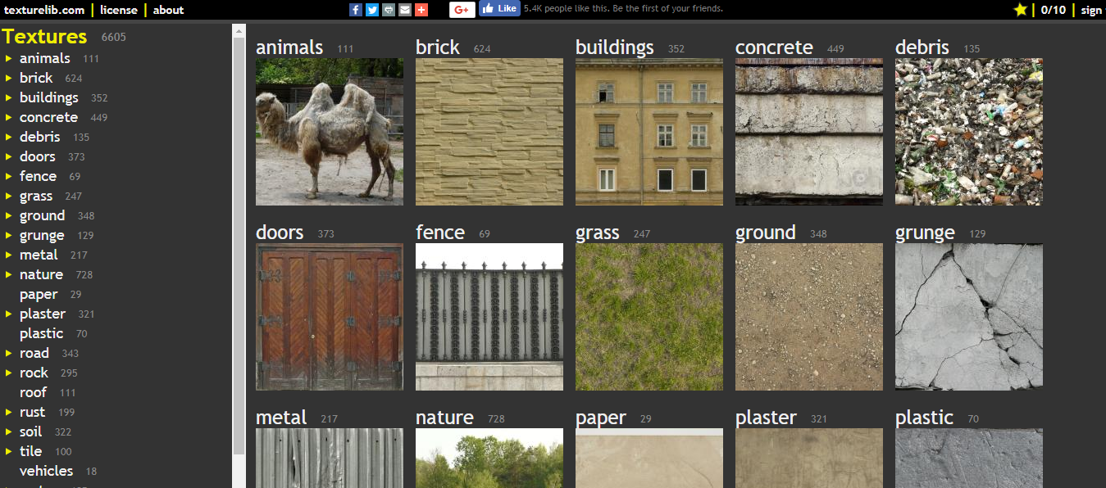The height and width of the screenshot is (488, 1106).
Task: Expand the nature category arrow
Action: pos(8,274)
